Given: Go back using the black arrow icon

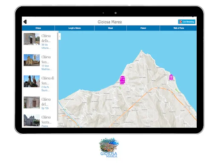Looking at the screenshot, I should [25, 22].
